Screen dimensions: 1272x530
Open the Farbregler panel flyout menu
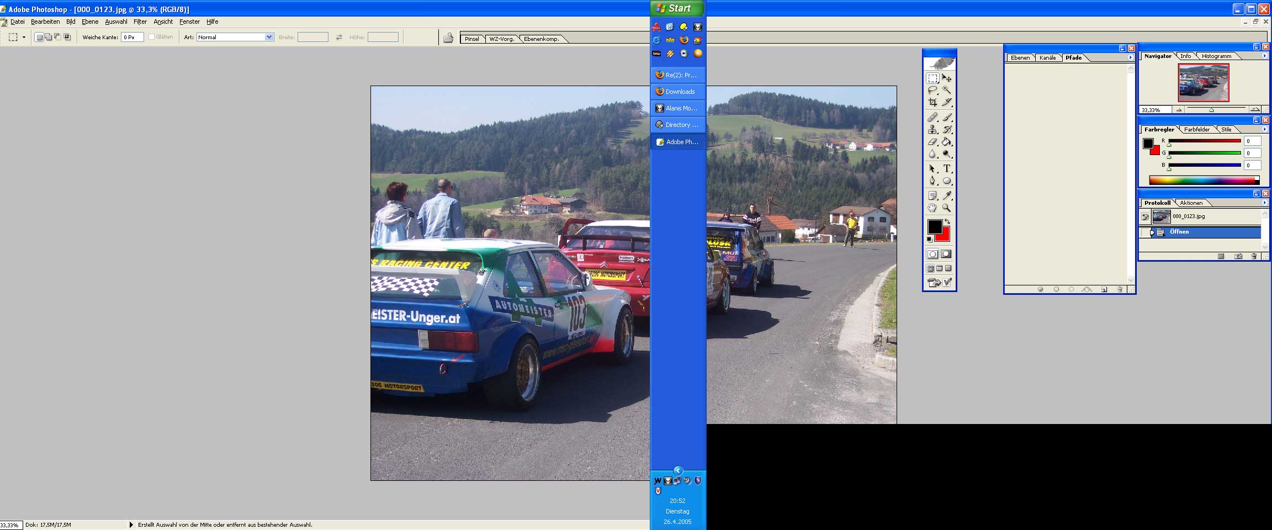pos(1265,129)
